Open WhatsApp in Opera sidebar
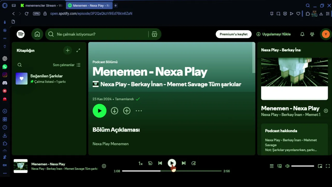Image resolution: width=332 pixels, height=187 pixels. point(5,67)
